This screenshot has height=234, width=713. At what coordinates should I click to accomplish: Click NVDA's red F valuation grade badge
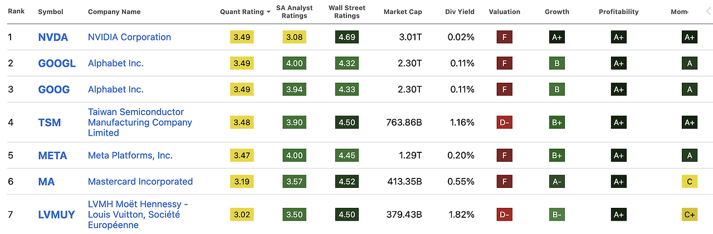pos(504,37)
